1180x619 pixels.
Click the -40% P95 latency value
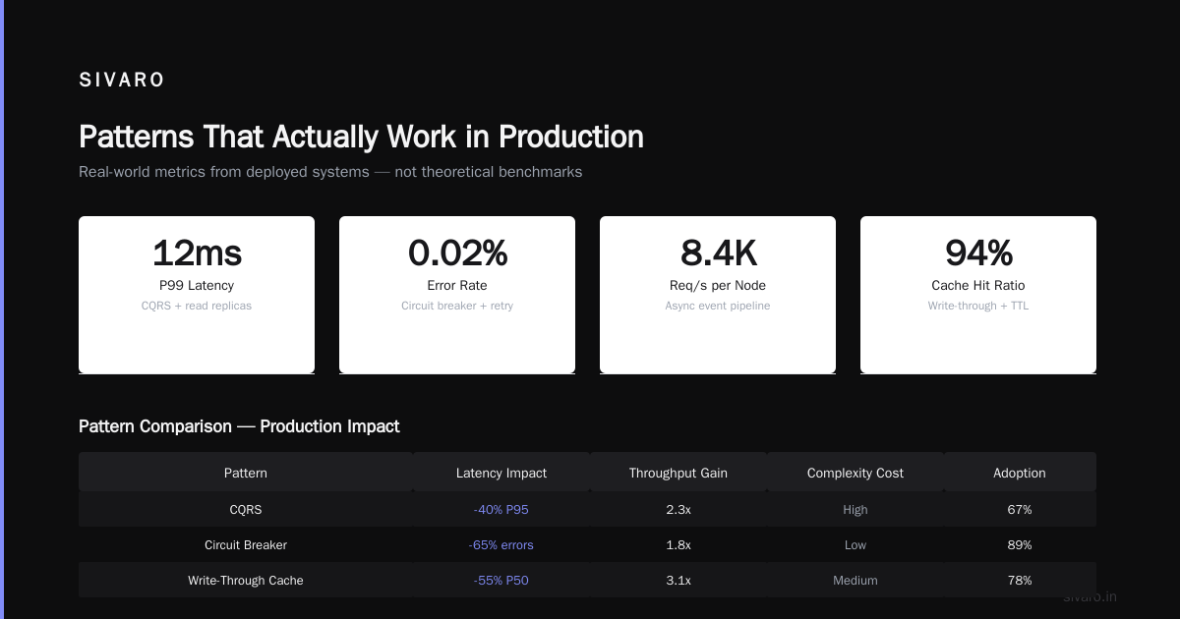[501, 510]
